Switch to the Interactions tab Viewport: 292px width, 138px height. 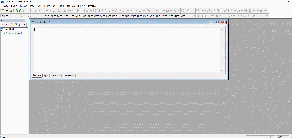[56, 75]
